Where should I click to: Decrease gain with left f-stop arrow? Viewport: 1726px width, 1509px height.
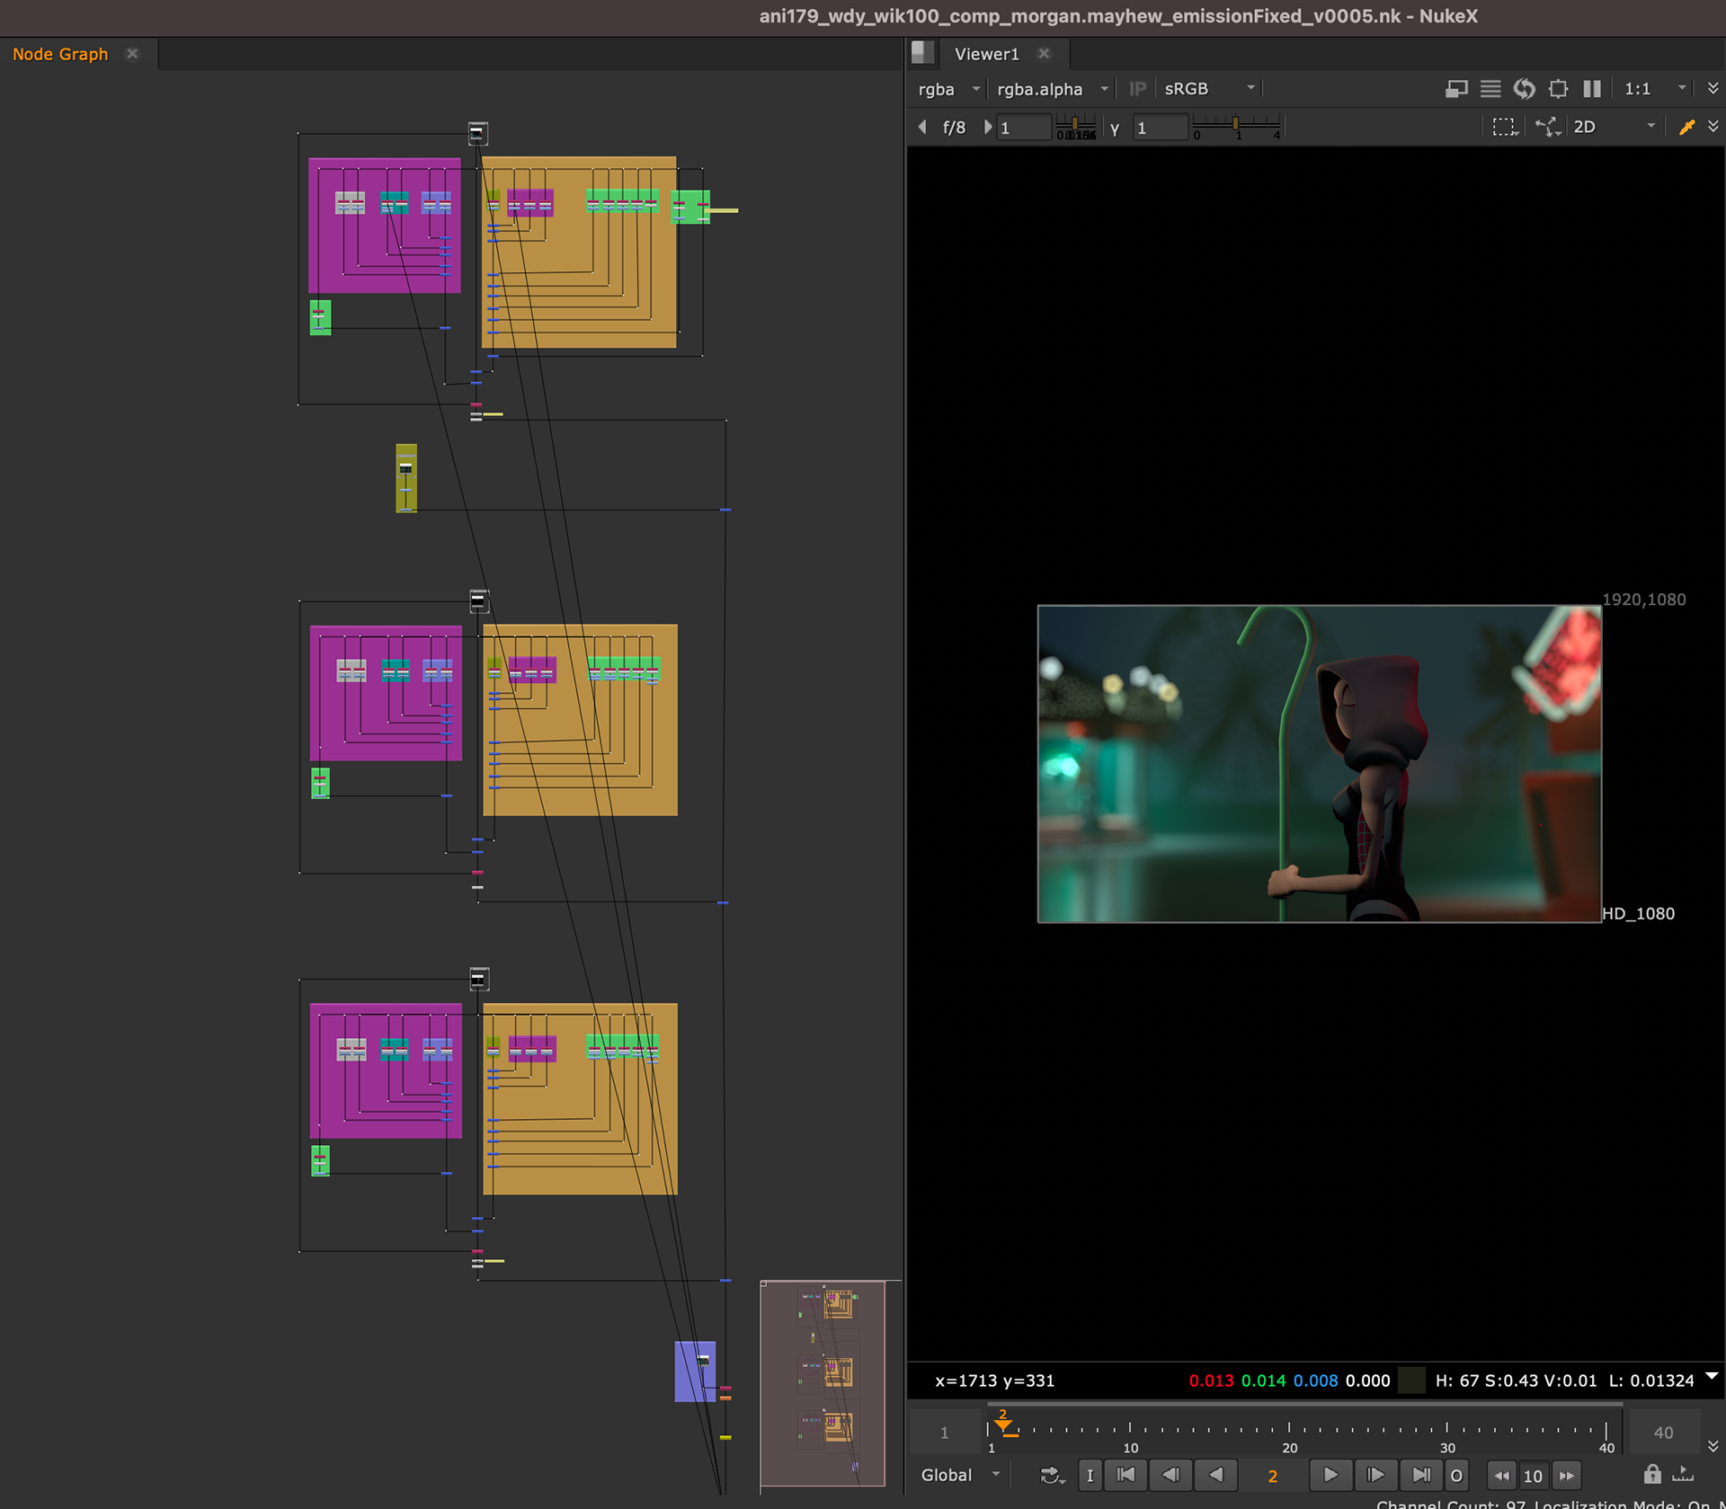click(922, 128)
